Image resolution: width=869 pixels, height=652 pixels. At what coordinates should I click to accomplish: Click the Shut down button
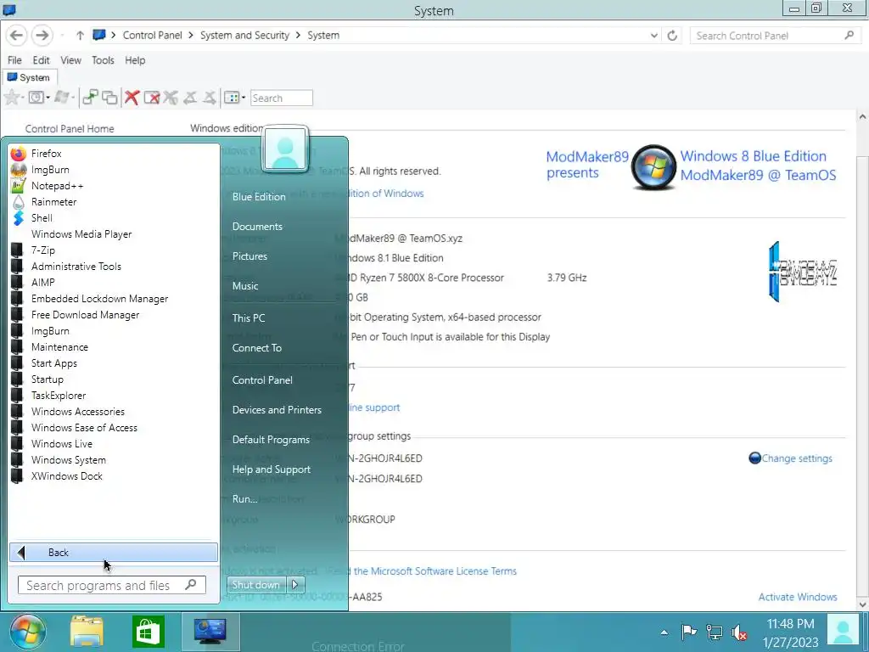pyautogui.click(x=256, y=584)
